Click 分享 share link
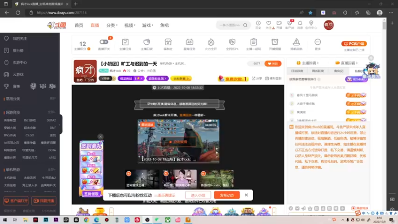Image resolution: width=398 pixels, height=224 pixels. coord(257,79)
